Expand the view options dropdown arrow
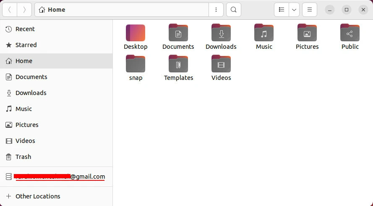This screenshot has height=206, width=373. click(x=294, y=10)
